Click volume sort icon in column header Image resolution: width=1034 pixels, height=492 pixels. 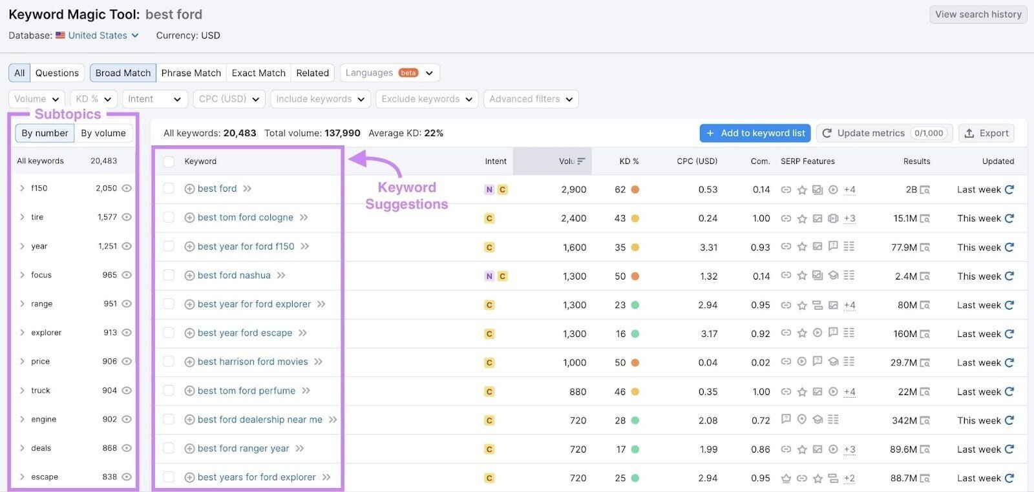pos(581,161)
